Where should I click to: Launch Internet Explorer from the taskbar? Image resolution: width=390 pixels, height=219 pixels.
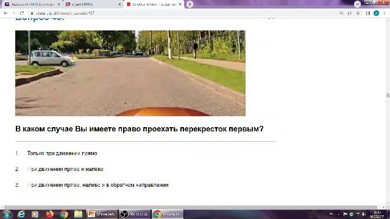21,214
